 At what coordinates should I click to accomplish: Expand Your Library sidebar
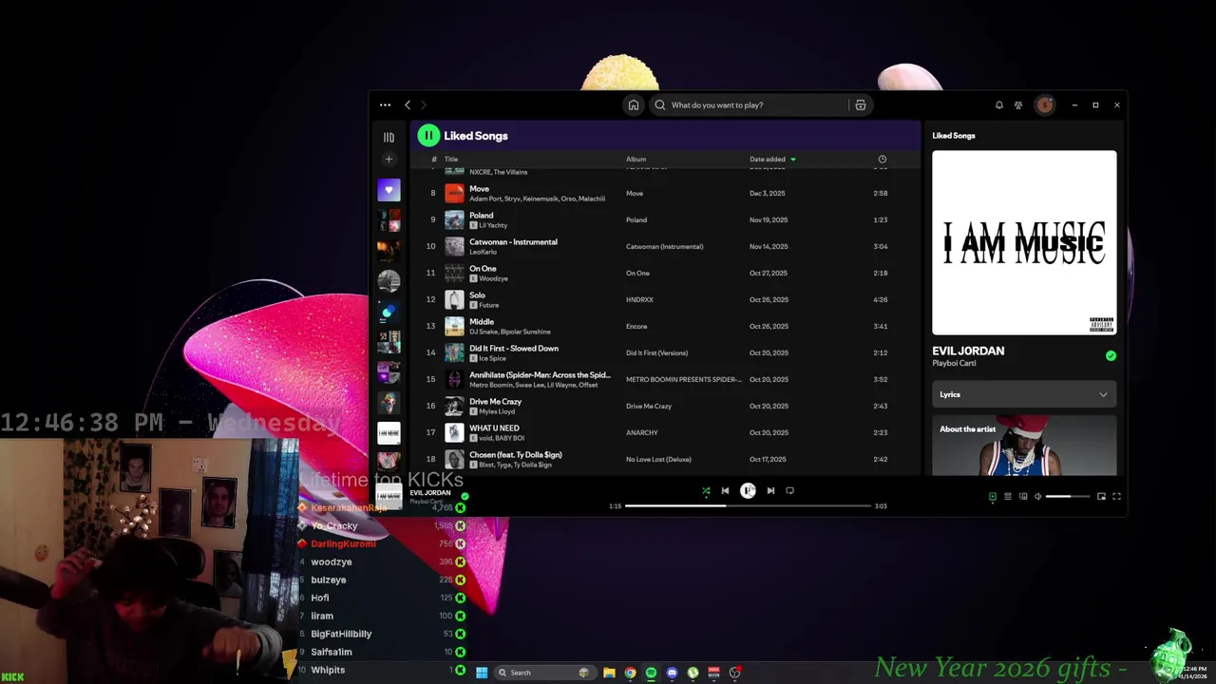point(389,138)
